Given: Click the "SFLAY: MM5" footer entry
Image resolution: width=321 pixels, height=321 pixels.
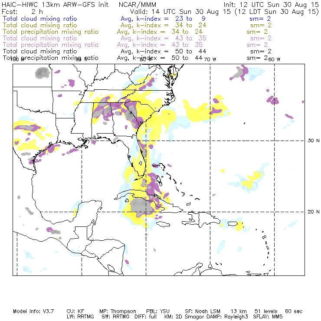Looking at the screenshot, I should pos(268,317).
